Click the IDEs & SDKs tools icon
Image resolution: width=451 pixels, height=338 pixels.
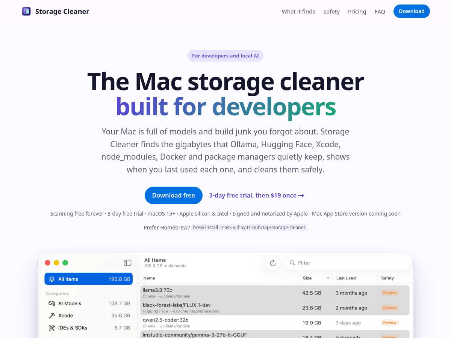point(52,328)
